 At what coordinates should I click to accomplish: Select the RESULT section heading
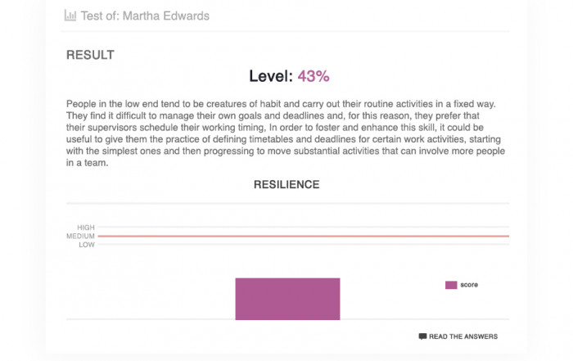pos(90,55)
